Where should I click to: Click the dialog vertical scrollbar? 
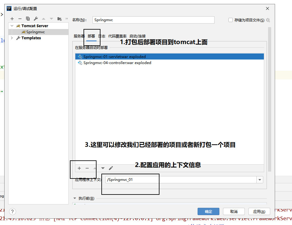pos(270,99)
